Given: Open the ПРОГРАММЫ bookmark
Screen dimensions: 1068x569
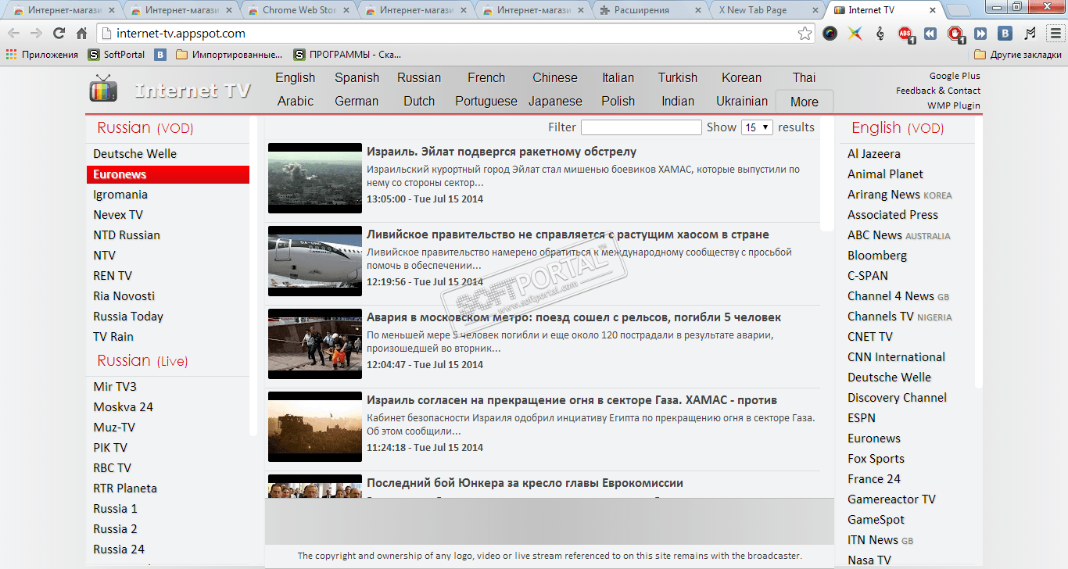Looking at the screenshot, I should [347, 55].
